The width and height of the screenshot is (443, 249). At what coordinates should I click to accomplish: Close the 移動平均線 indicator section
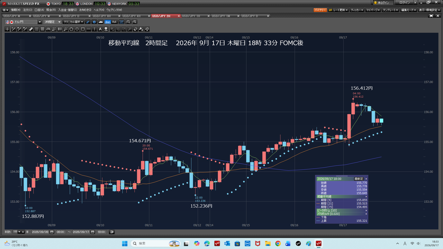366,196
